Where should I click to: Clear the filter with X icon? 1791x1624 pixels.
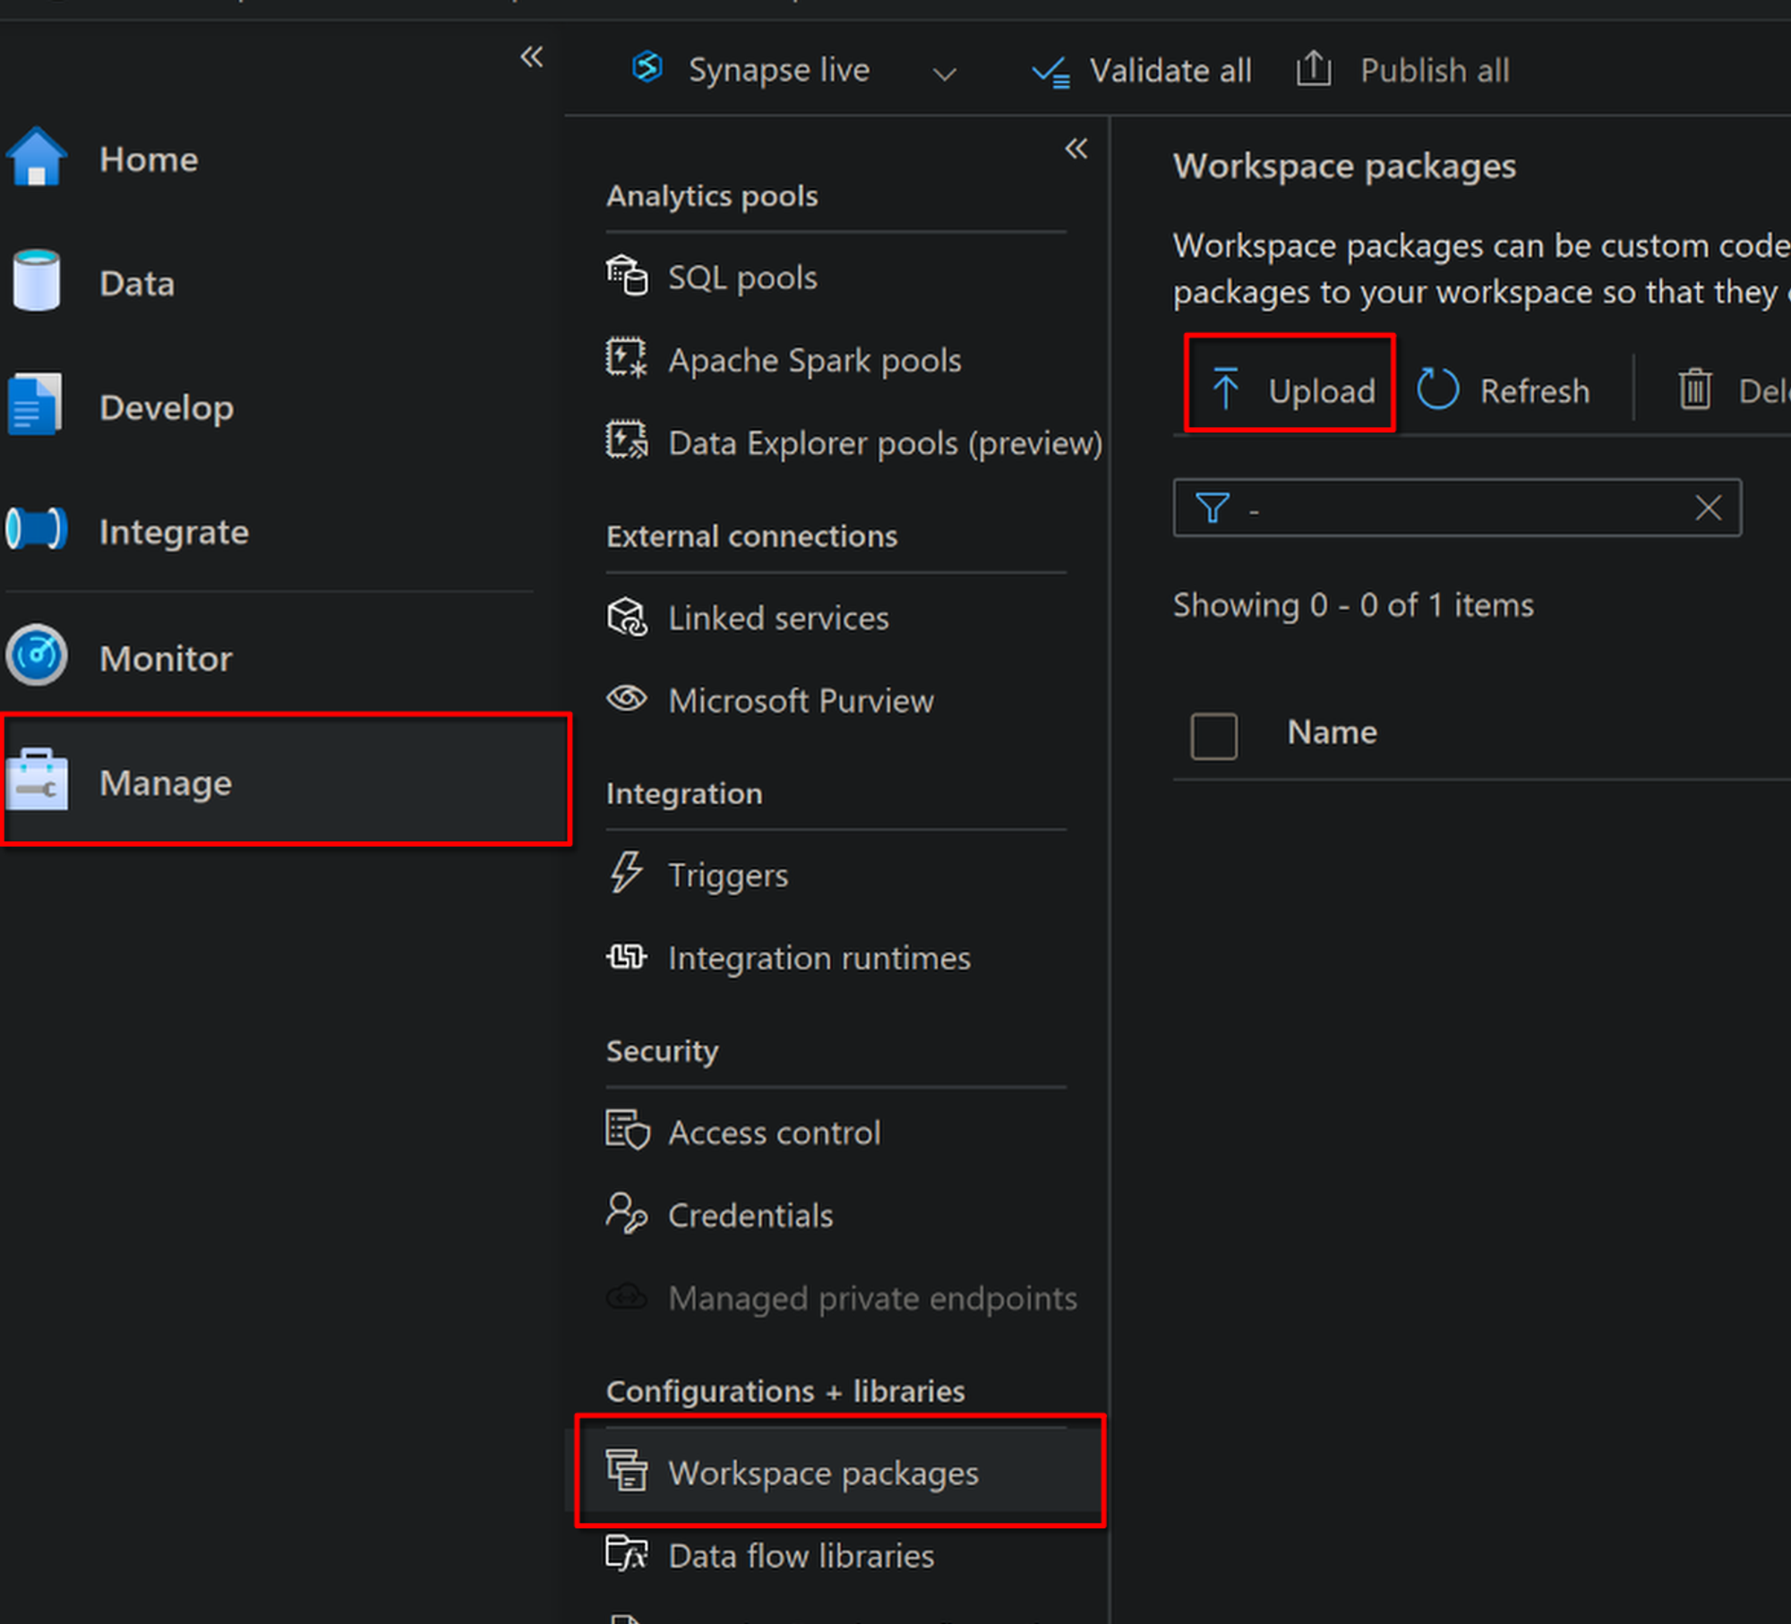tap(1708, 508)
